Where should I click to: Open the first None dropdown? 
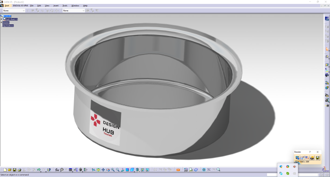pyautogui.click(x=14, y=11)
